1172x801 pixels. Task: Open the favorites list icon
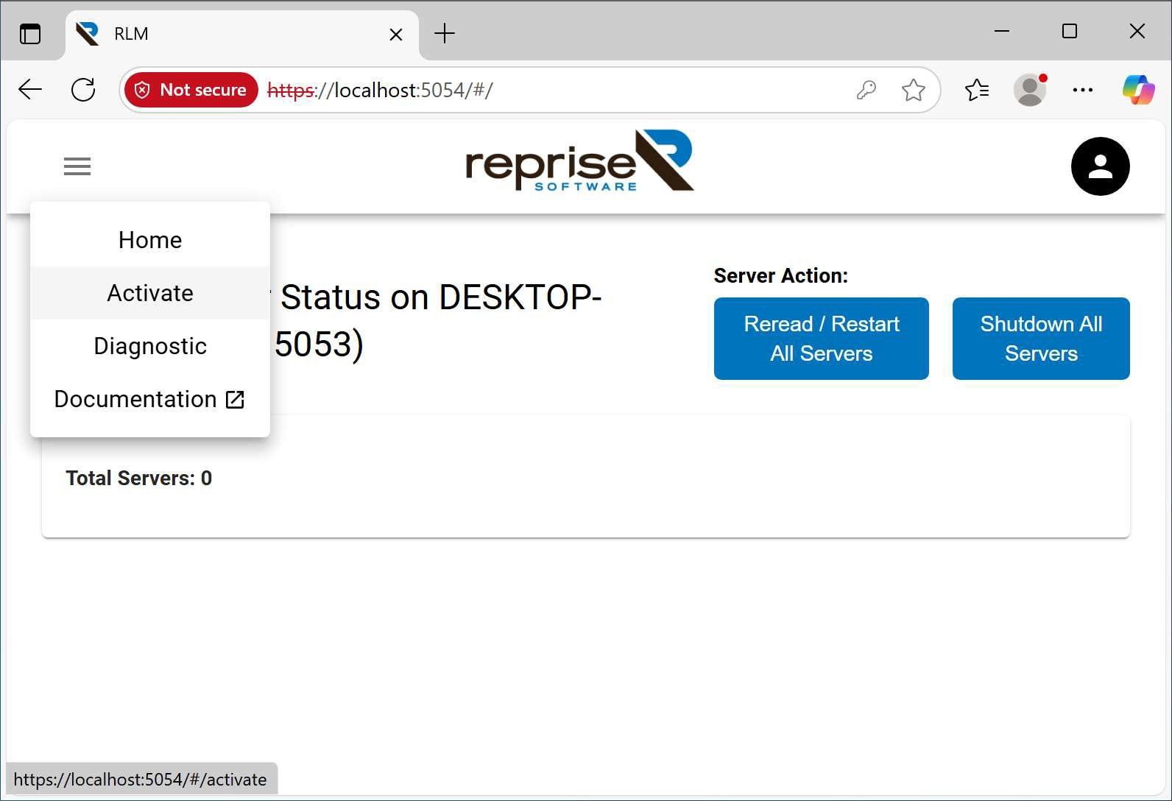click(977, 90)
